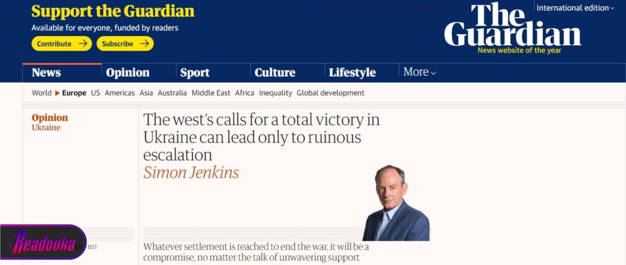Expand the More navigation menu

[420, 72]
